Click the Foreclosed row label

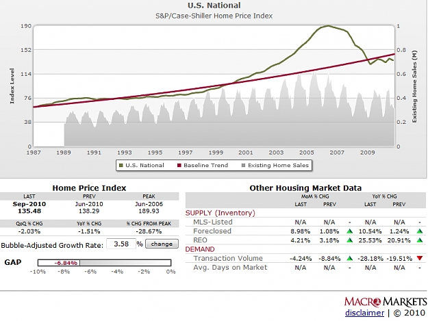(212, 231)
